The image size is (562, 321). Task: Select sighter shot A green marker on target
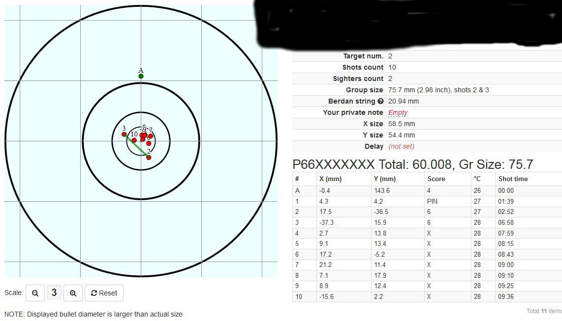click(141, 76)
